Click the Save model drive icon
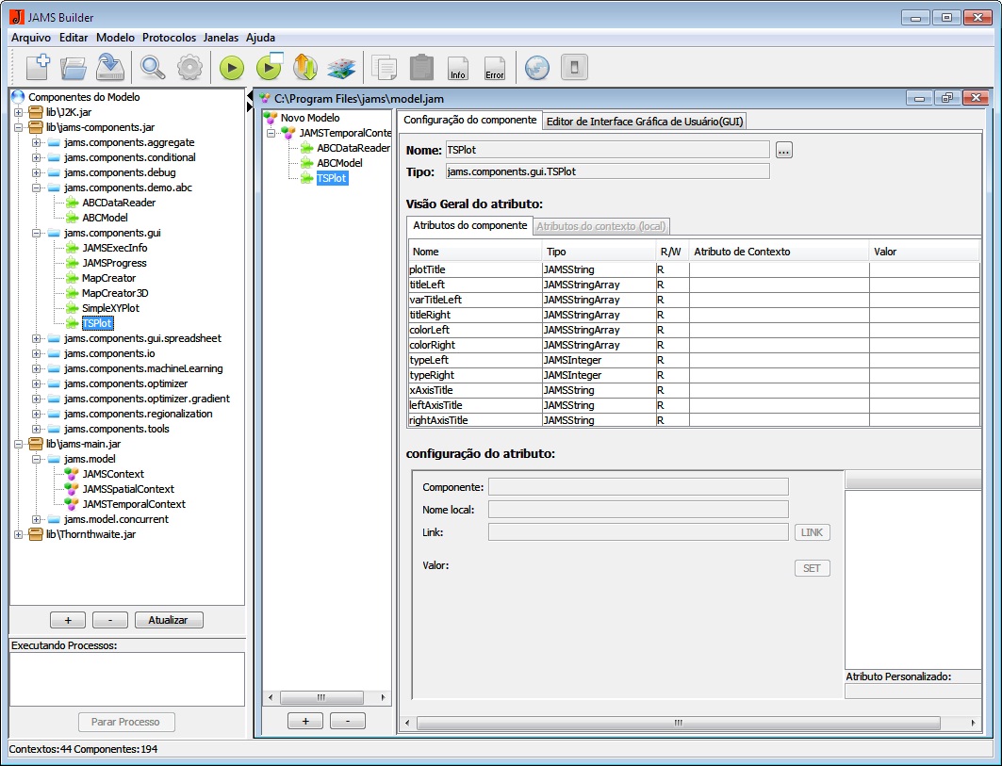 110,67
